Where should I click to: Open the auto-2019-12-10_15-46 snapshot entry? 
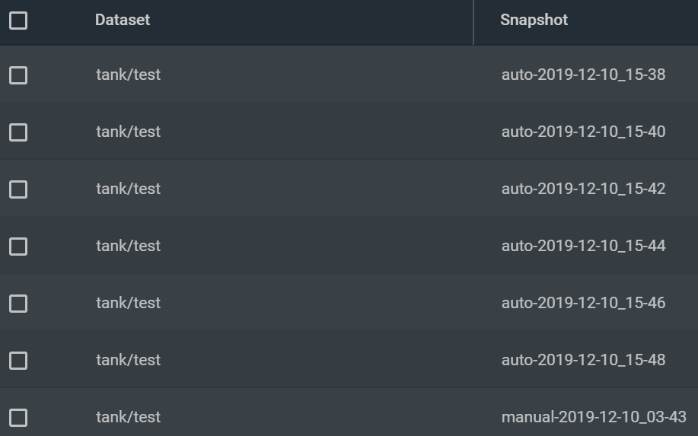pyautogui.click(x=583, y=303)
